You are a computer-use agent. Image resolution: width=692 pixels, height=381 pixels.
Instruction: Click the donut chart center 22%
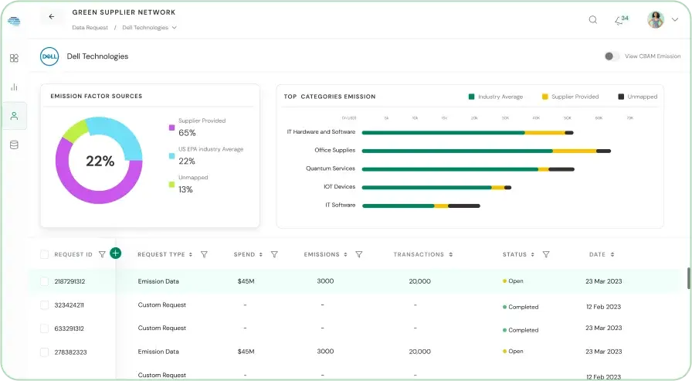(x=100, y=162)
